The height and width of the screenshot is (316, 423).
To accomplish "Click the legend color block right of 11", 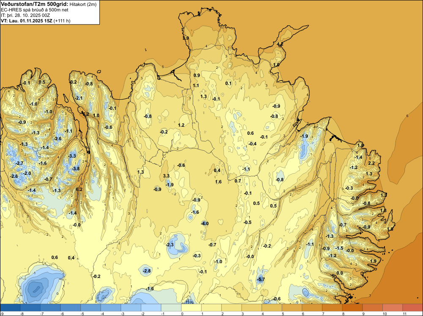I will tap(412, 308).
